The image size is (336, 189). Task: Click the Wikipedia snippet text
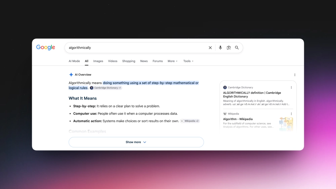[248, 125]
